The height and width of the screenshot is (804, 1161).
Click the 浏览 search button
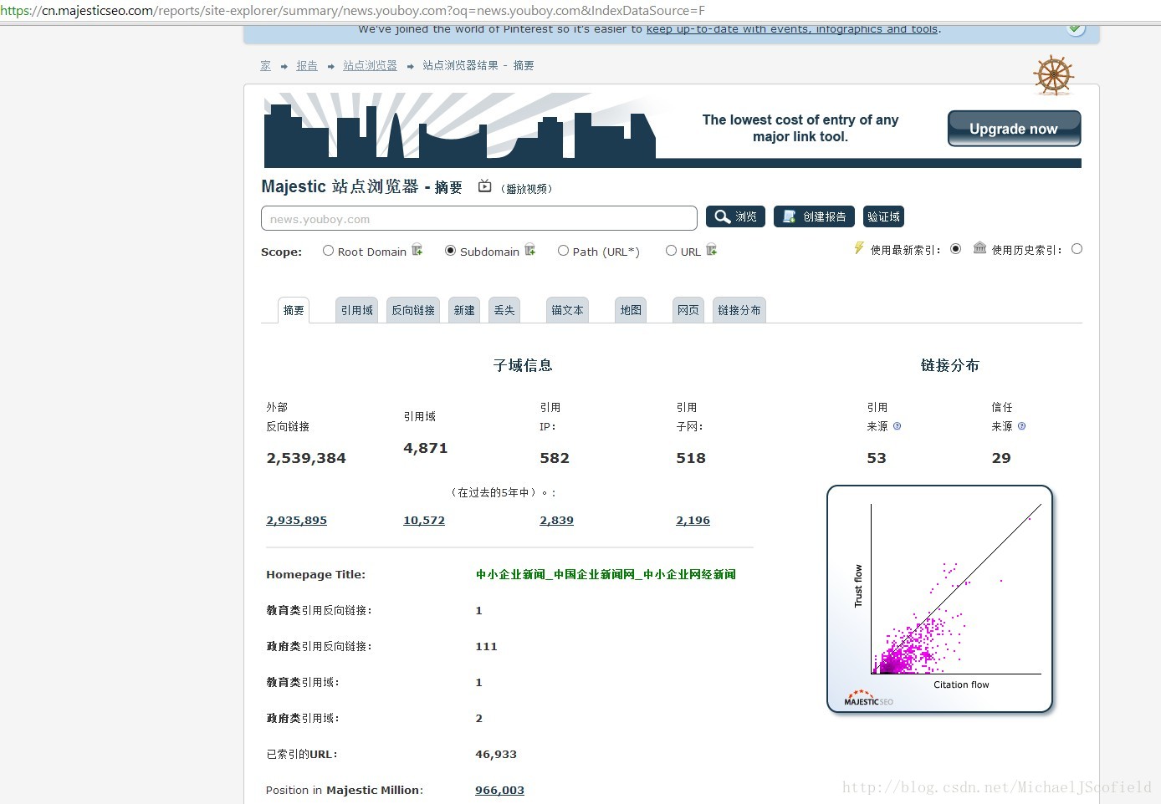(x=735, y=216)
